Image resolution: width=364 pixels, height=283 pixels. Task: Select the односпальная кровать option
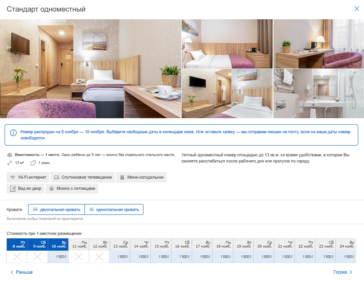click(114, 209)
